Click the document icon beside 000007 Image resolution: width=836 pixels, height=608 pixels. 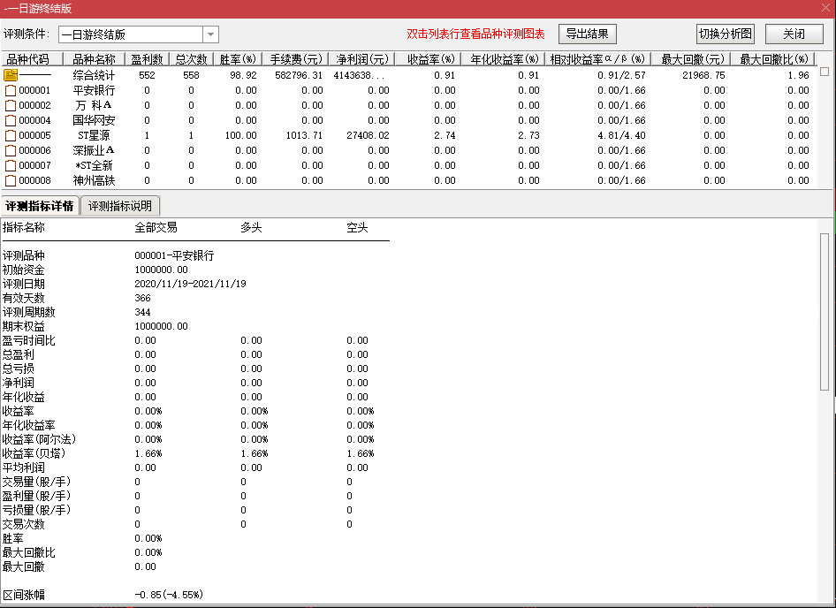click(x=11, y=165)
